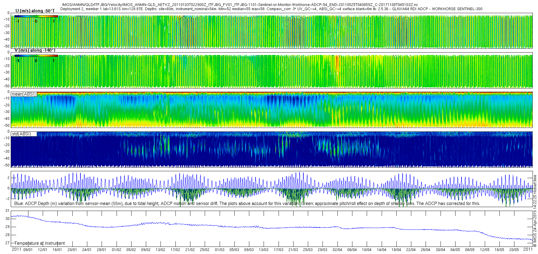This screenshot has width=538, height=254.
Task: Click the 20/01 date tick label
Action: pos(72,250)
